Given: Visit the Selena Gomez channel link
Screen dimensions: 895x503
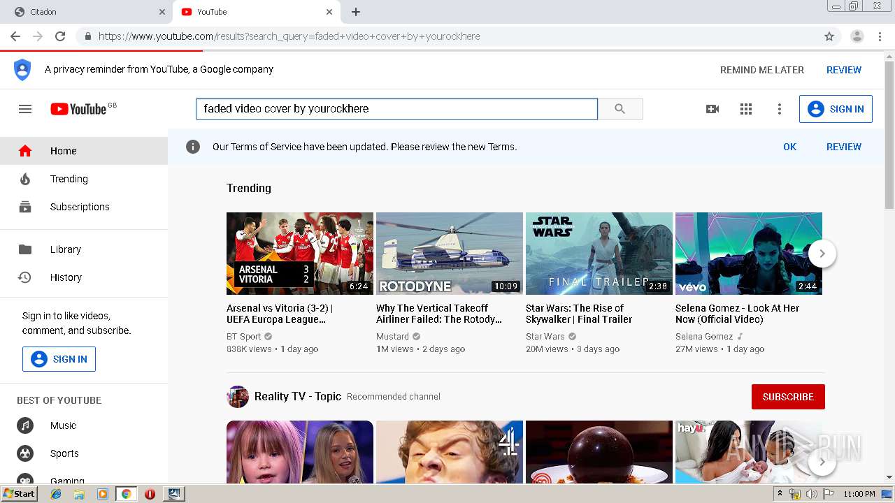Looking at the screenshot, I should [704, 337].
